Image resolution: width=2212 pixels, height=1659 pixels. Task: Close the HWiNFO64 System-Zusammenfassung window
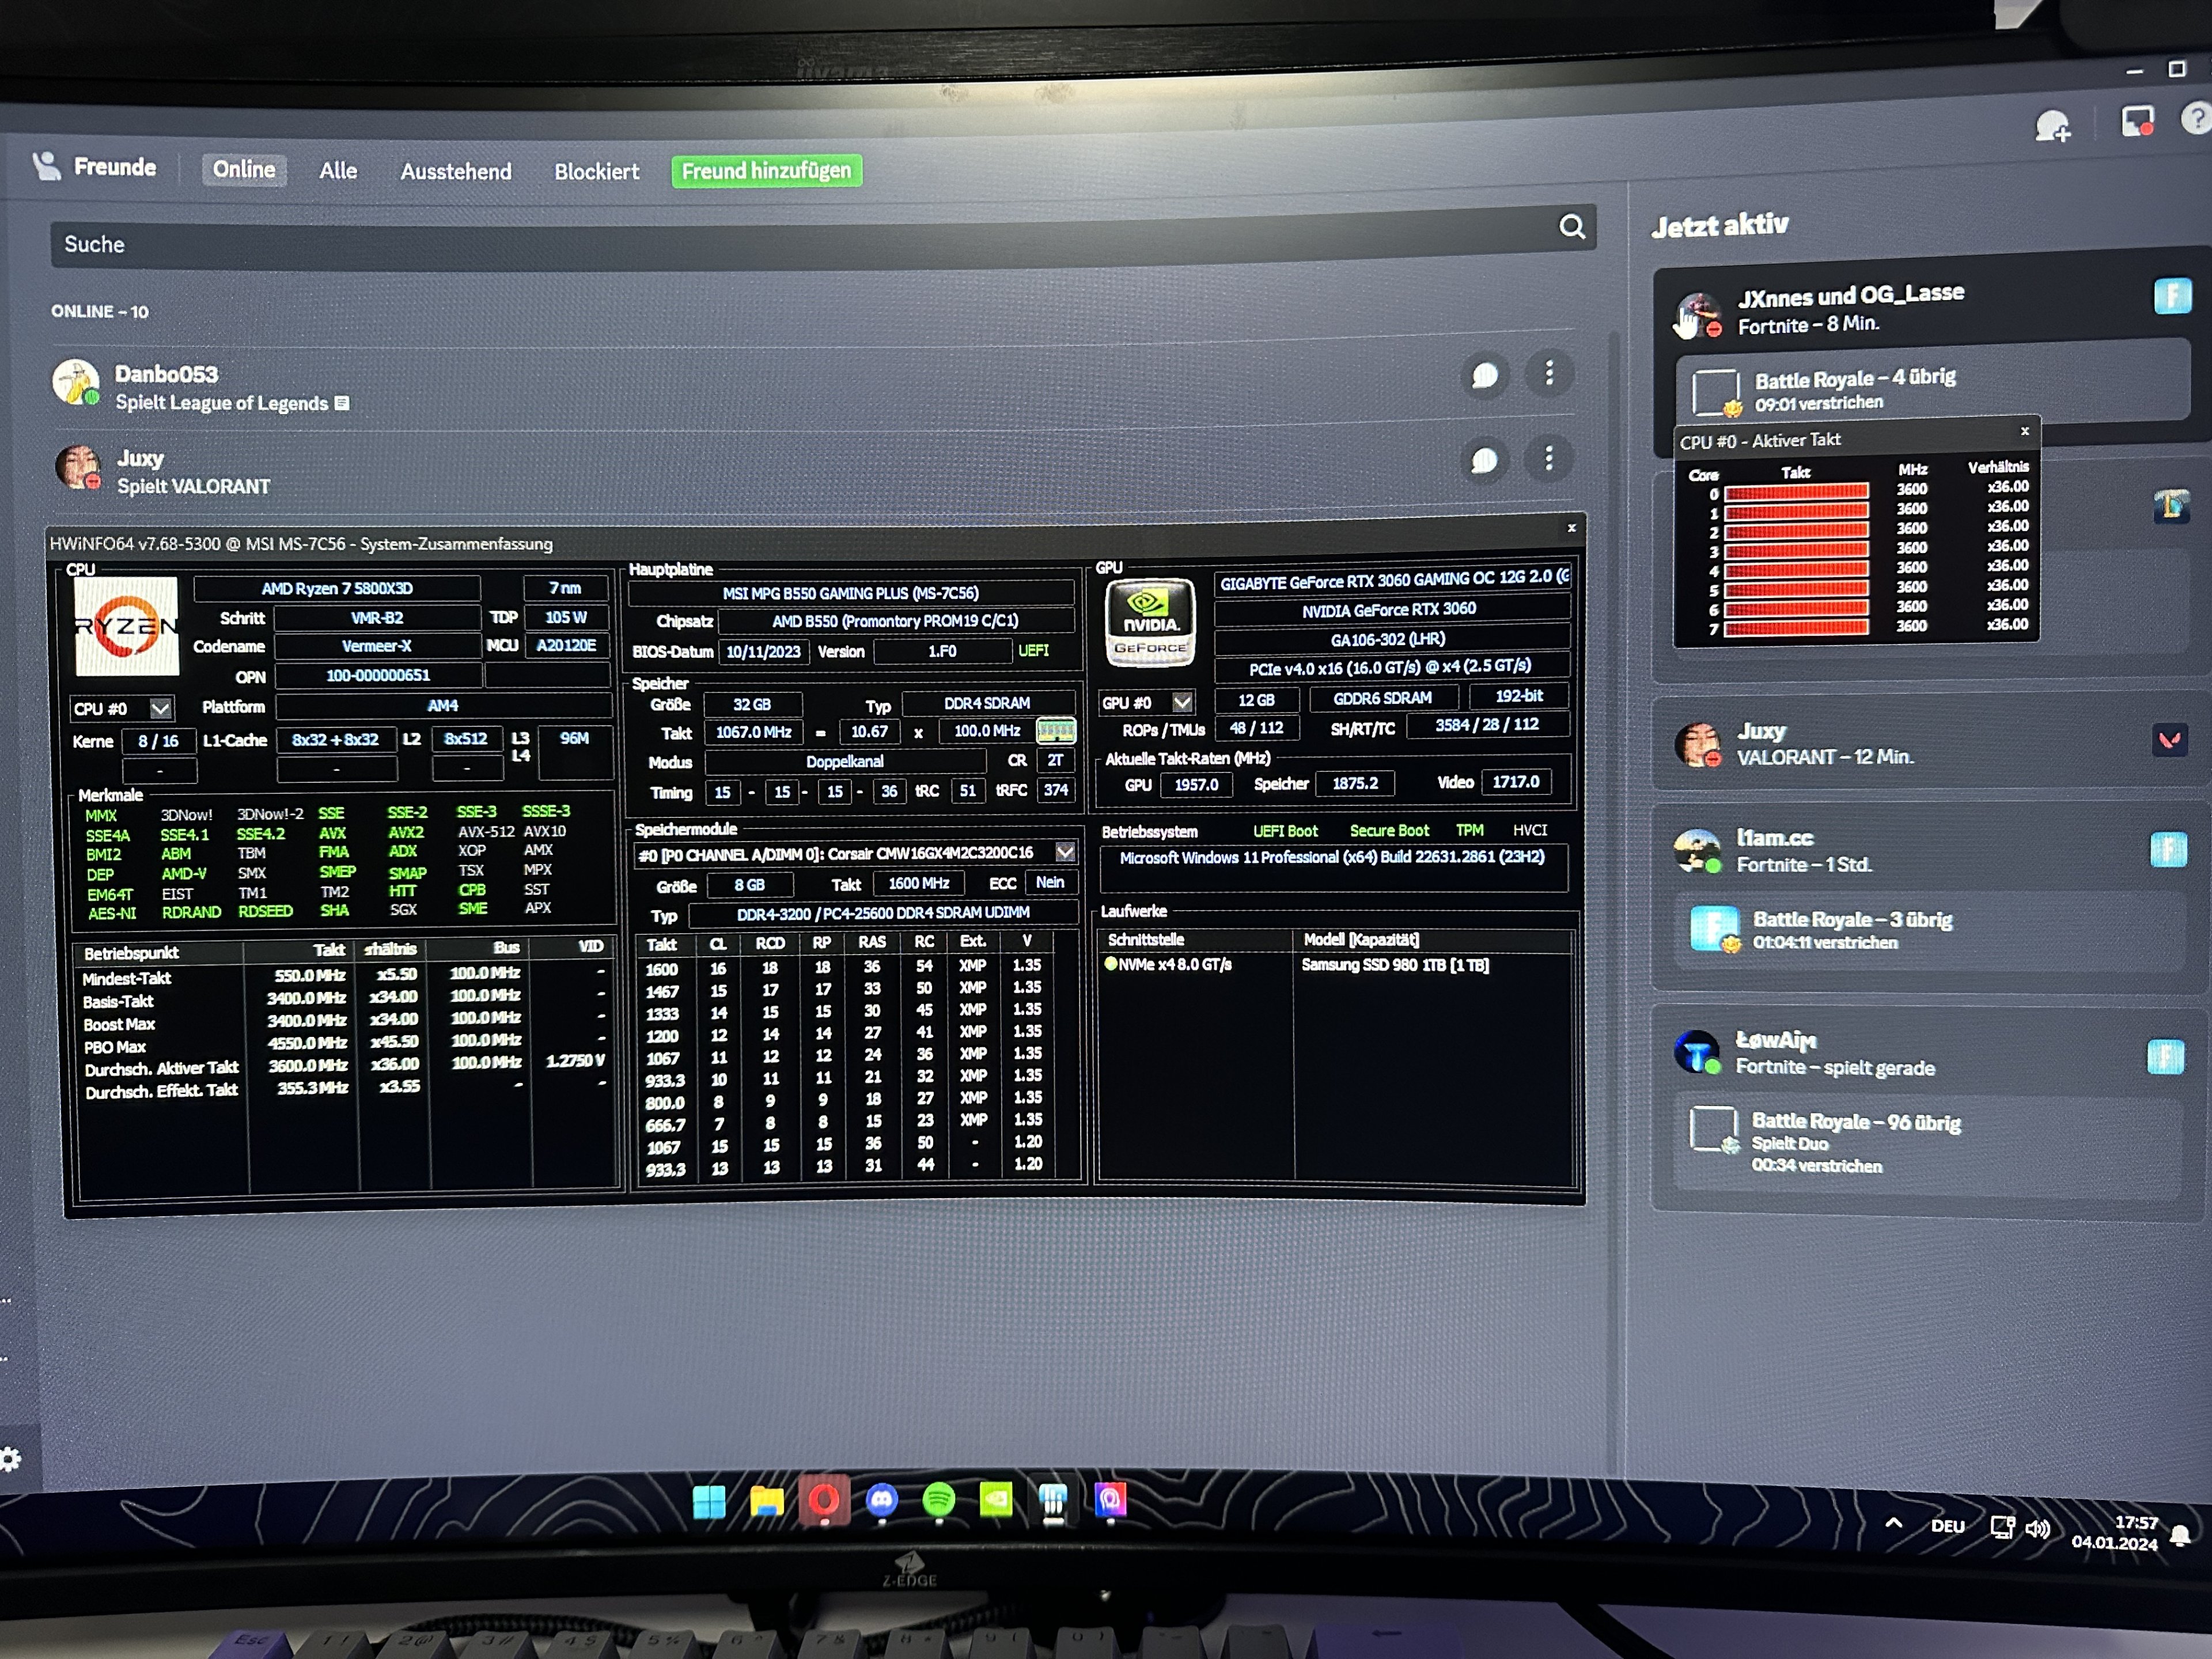pyautogui.click(x=1572, y=527)
